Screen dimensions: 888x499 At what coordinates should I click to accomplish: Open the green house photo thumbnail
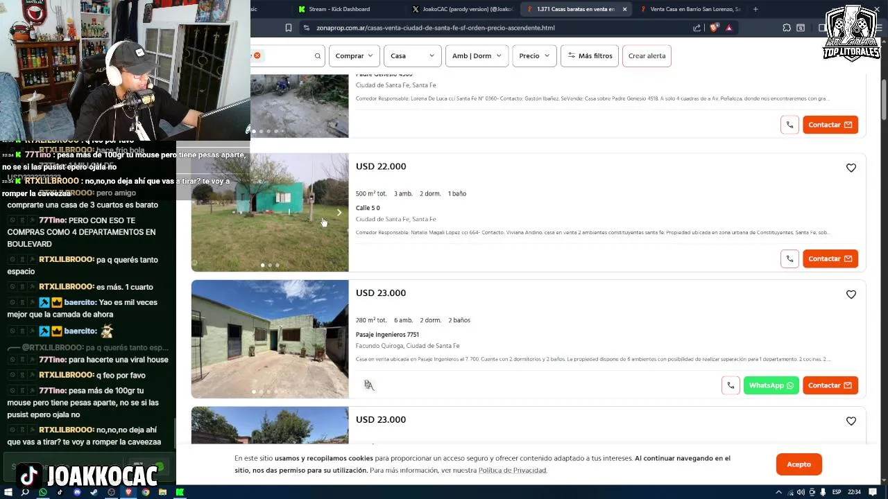270,213
